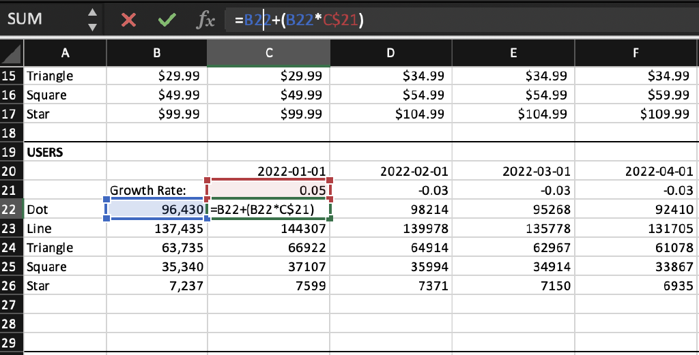Click the USERS section heading cell
Image resolution: width=699 pixels, height=355 pixels.
point(64,152)
